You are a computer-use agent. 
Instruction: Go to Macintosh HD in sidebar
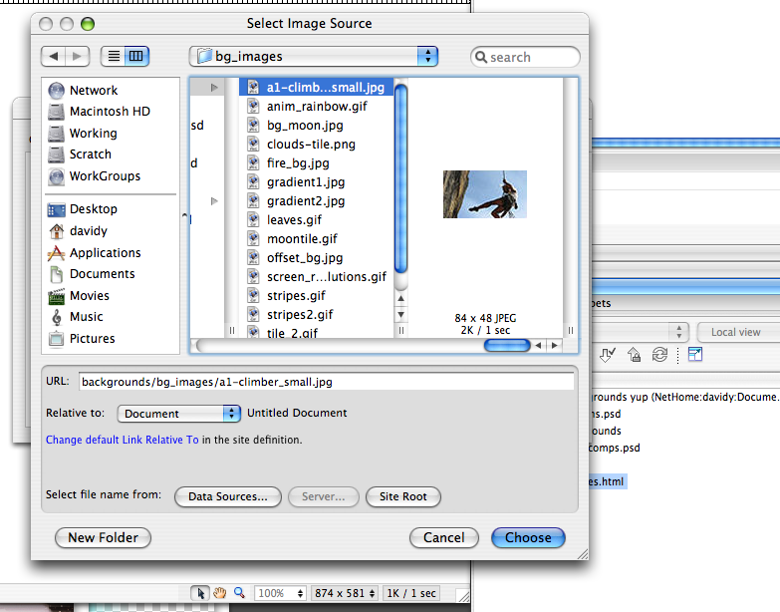(110, 112)
